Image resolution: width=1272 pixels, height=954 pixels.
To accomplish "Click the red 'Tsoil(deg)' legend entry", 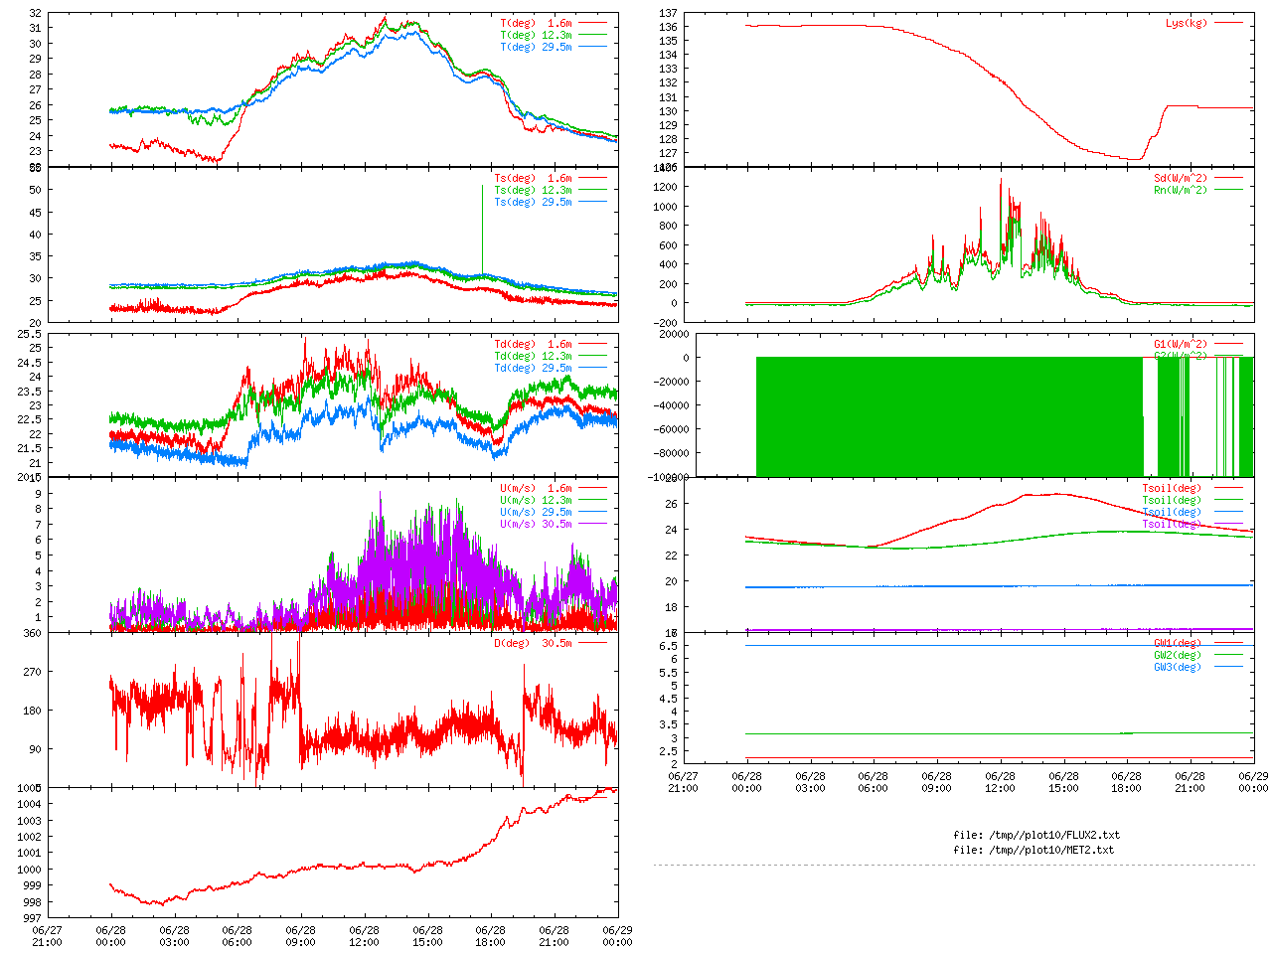I will click(1172, 488).
